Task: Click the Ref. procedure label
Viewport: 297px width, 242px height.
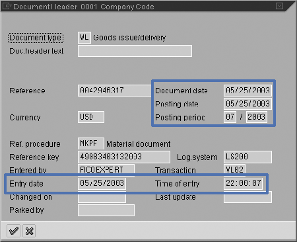Action: [35, 144]
